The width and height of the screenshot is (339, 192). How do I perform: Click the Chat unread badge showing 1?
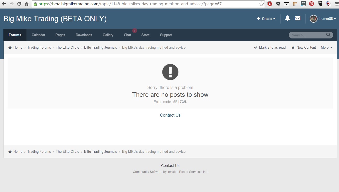pos(135,31)
